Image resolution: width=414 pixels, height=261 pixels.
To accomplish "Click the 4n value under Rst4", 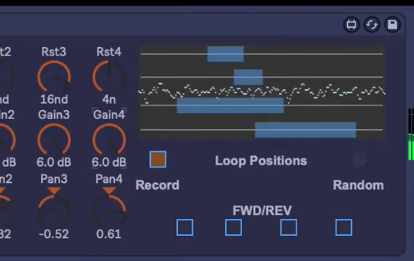I will tap(109, 99).
